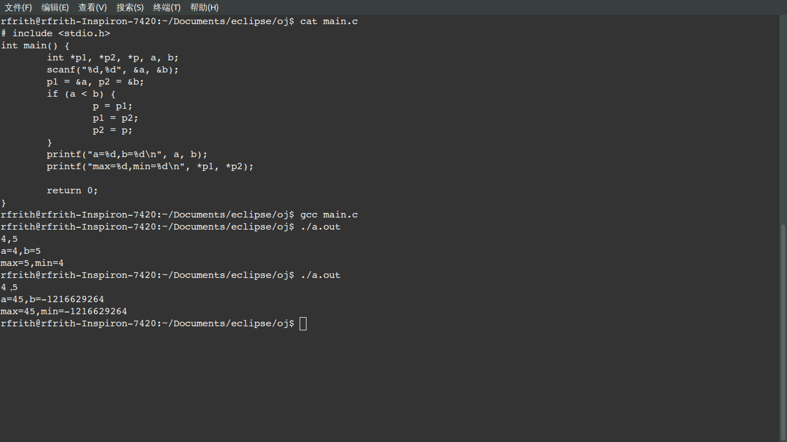Click the '# include <stdio.h>' line
Screen dimensions: 787x442
click(x=55, y=33)
